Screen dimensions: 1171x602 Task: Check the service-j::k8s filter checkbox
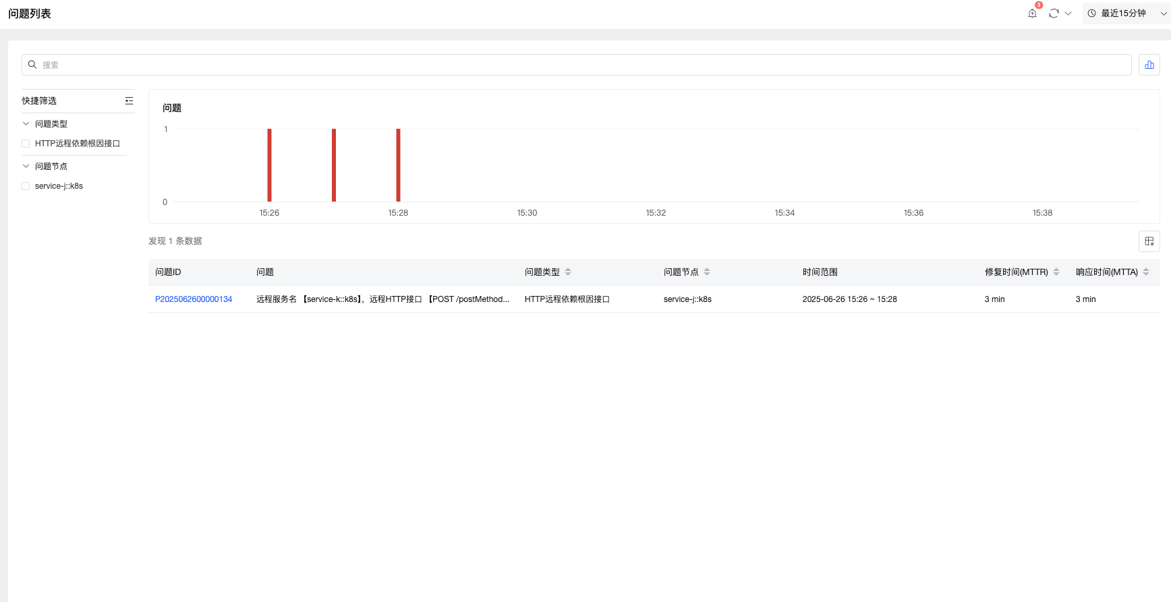coord(26,186)
